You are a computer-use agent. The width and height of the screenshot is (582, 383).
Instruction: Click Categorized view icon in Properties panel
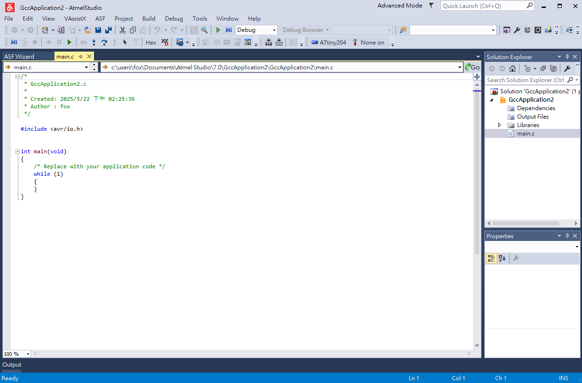(x=491, y=258)
